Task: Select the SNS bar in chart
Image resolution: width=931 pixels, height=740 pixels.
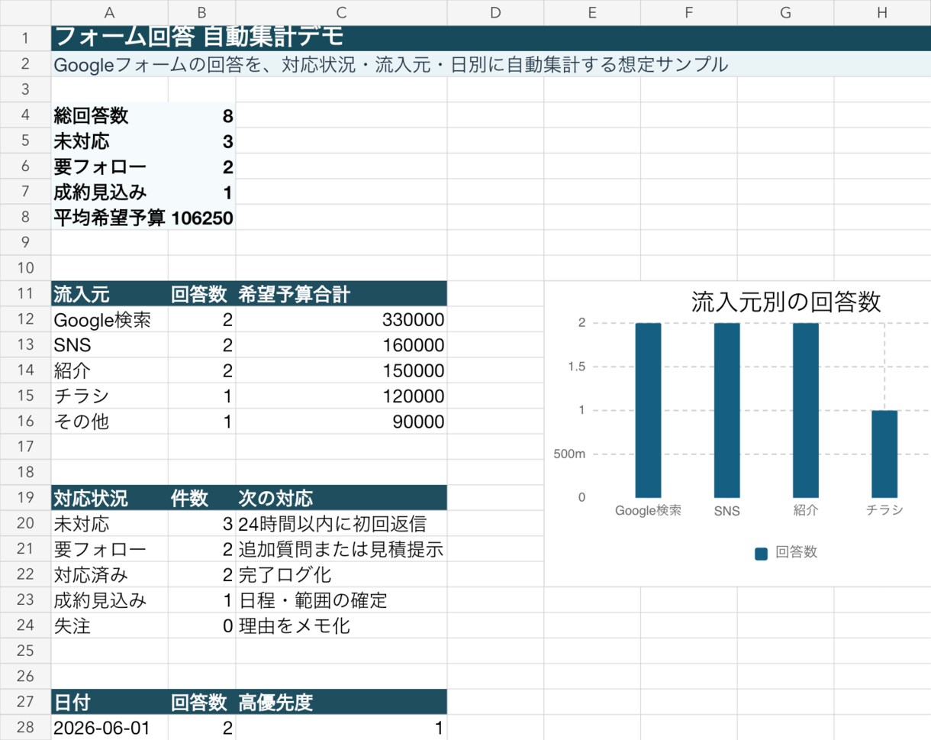Action: pyautogui.click(x=727, y=410)
